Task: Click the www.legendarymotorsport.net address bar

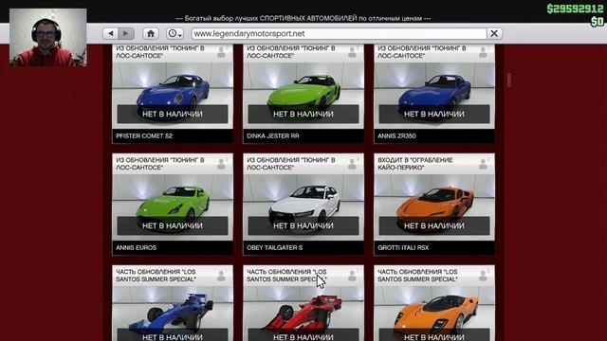Action: [339, 34]
